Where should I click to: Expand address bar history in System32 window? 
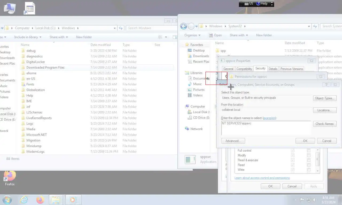pos(309,26)
